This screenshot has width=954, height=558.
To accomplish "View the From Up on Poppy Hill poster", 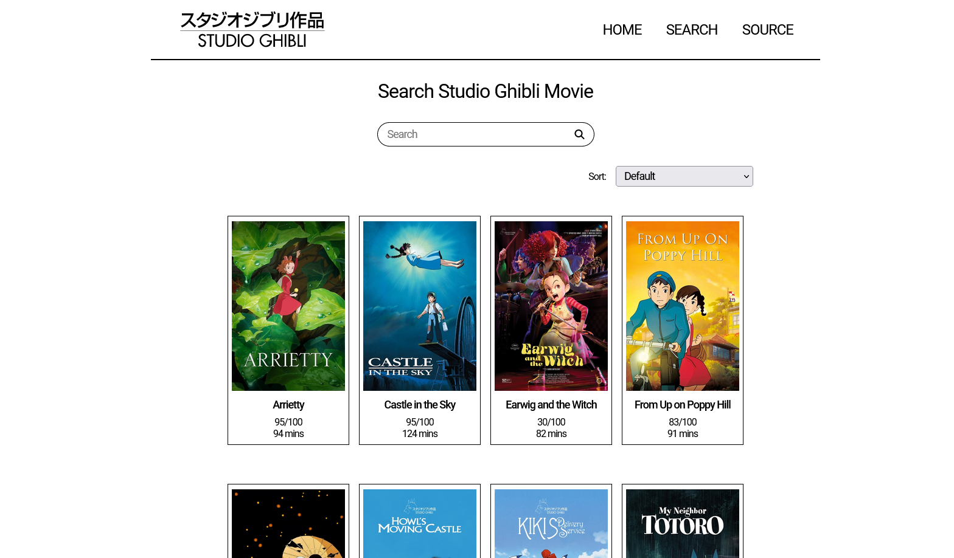I will pyautogui.click(x=683, y=306).
